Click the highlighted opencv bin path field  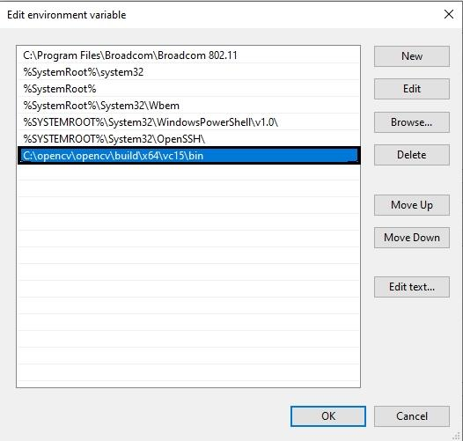tap(189, 156)
